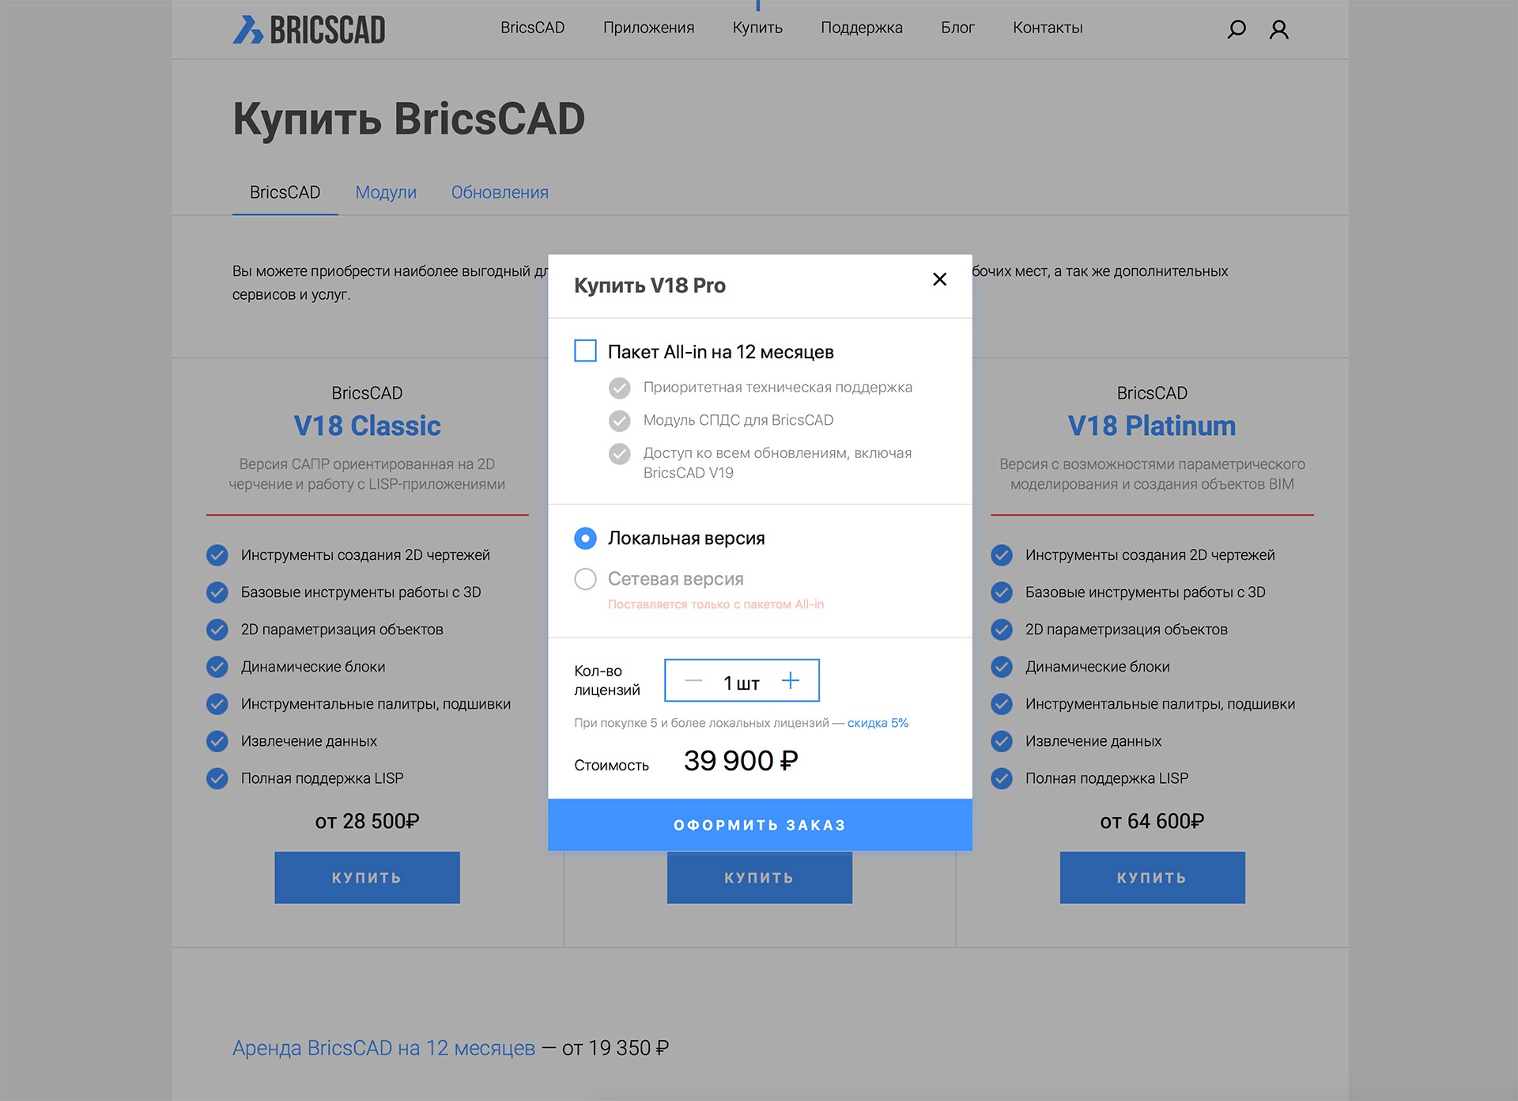Screen dimensions: 1518x1101
Task: Select Сетевая версия radio option
Action: coord(585,579)
